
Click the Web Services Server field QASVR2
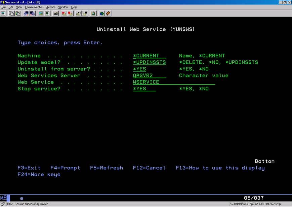click(149, 75)
